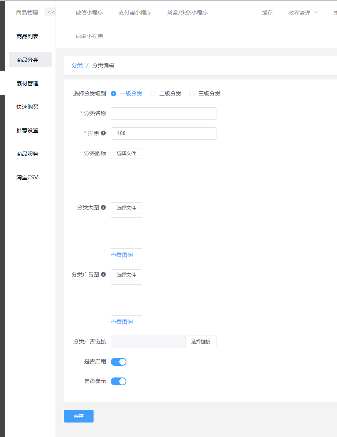Open 支付宝小程序 in top navigation
This screenshot has height=437, width=337.
[135, 13]
